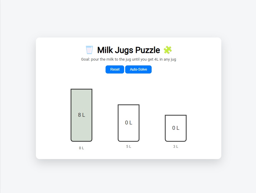The width and height of the screenshot is (256, 193).
Task: Click the goal instruction text line
Action: 128,59
